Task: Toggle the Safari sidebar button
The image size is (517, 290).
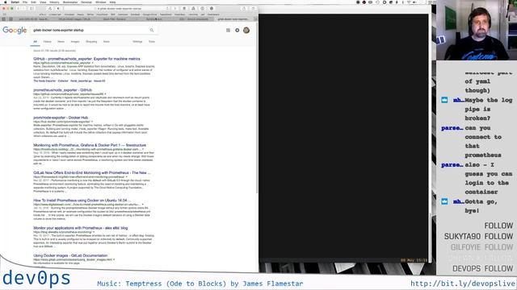Action: pos(32,9)
